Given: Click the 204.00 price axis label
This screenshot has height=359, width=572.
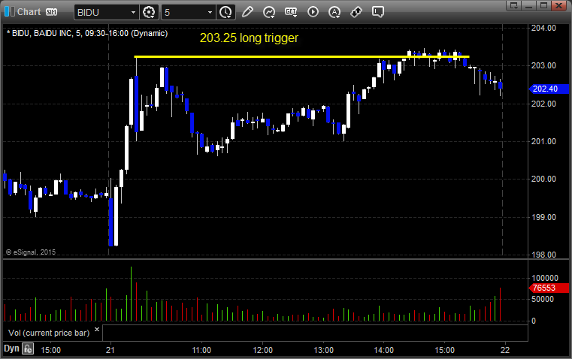Looking at the screenshot, I should (x=543, y=28).
